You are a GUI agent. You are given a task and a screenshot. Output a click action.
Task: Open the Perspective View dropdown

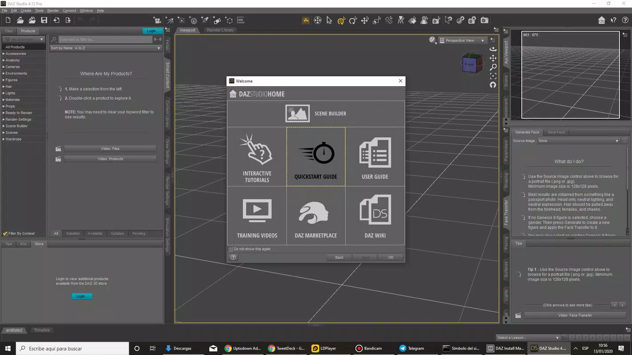coord(462,40)
